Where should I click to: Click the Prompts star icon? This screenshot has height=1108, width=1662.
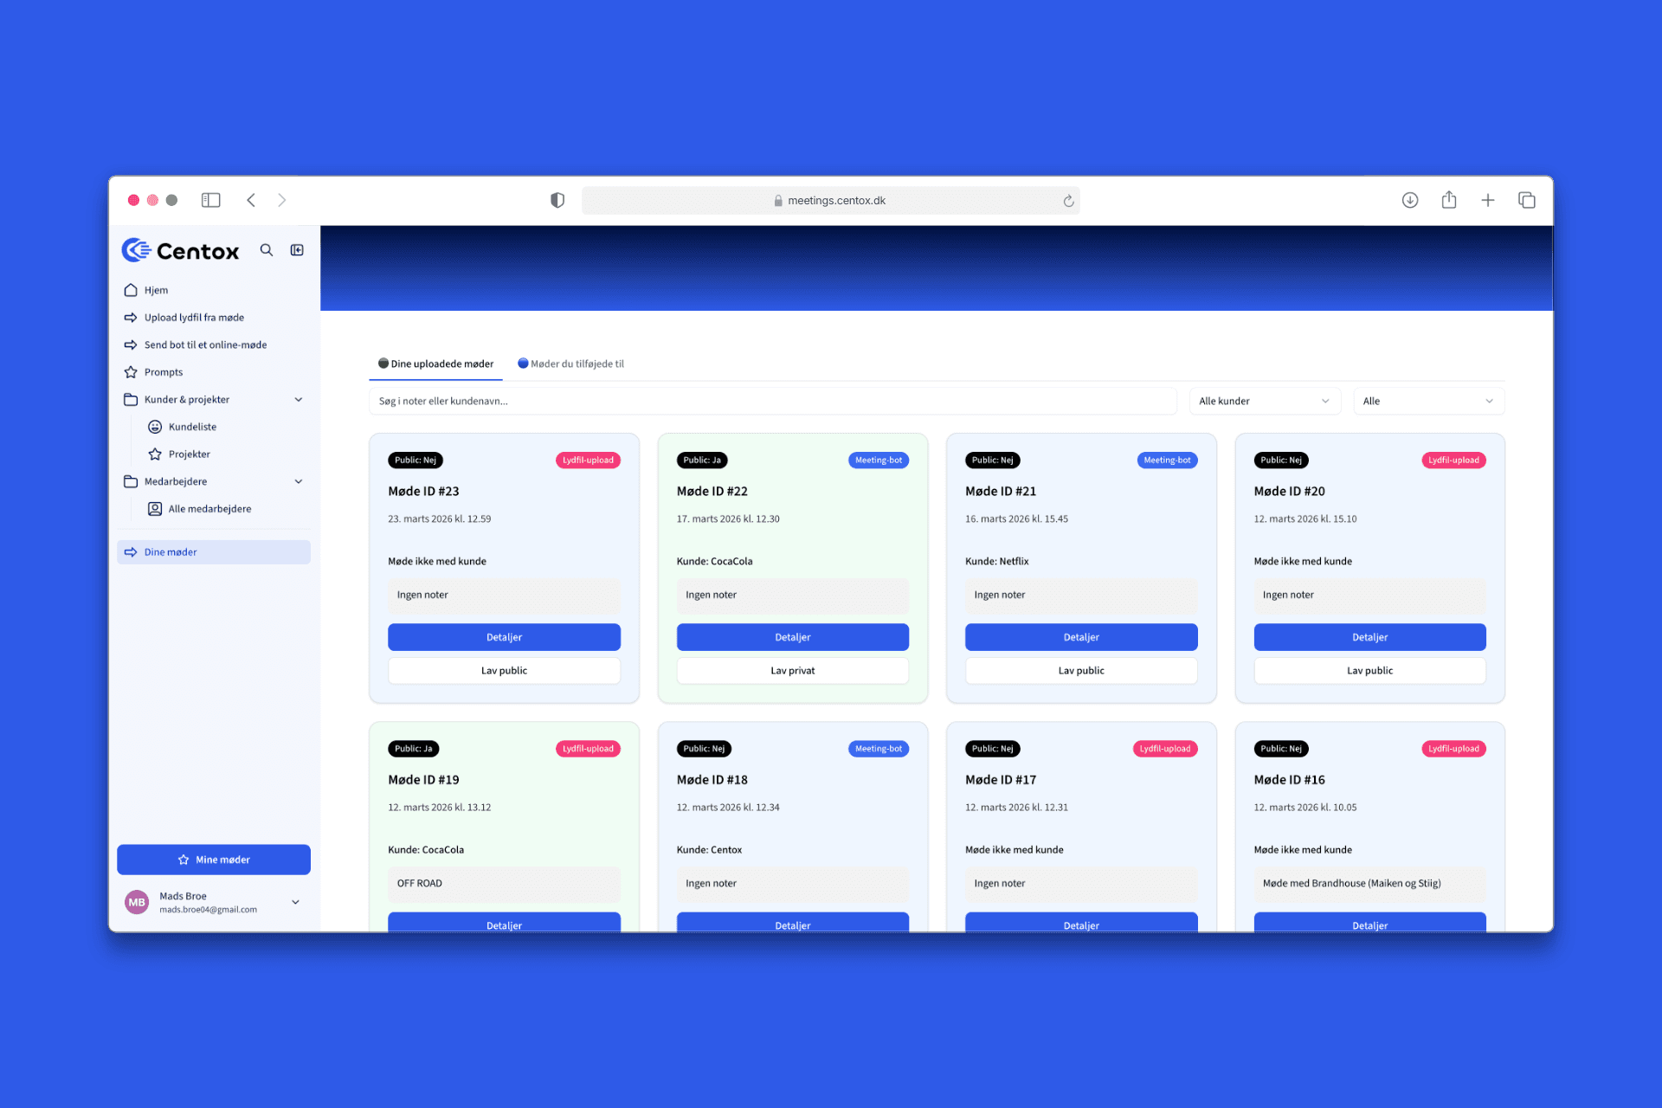coord(131,372)
